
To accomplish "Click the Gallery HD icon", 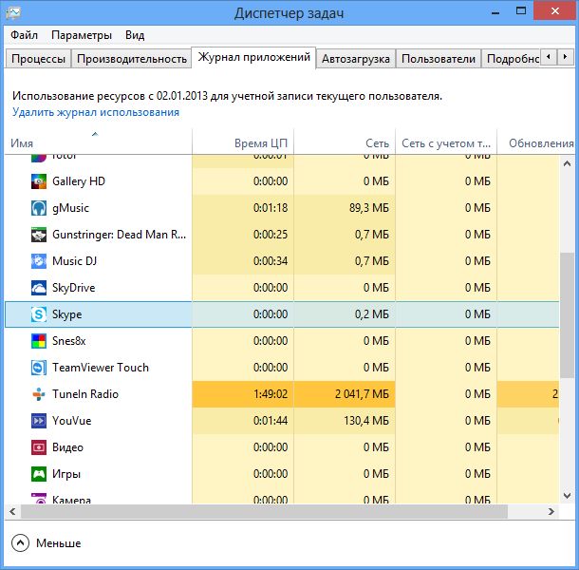I will coord(39,181).
